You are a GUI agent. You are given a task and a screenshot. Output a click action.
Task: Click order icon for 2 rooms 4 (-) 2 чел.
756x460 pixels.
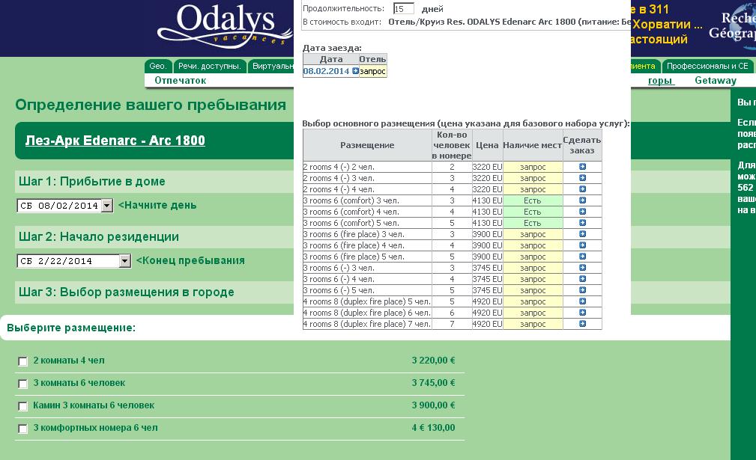coord(582,167)
